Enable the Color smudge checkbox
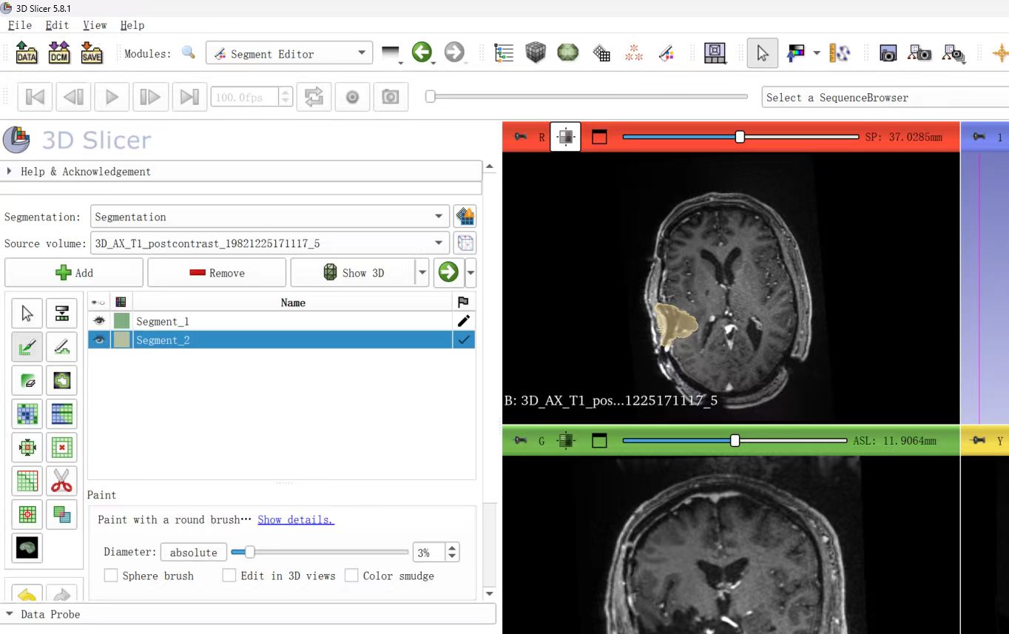 click(x=351, y=576)
